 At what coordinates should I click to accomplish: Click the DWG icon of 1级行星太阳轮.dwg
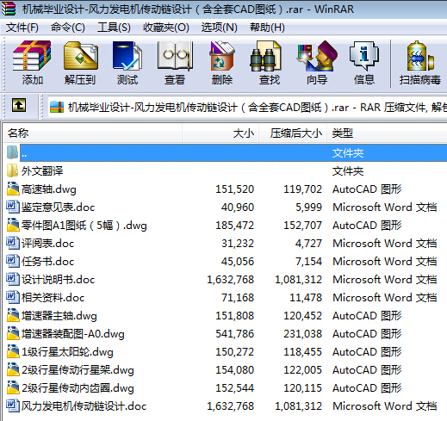pyautogui.click(x=13, y=351)
